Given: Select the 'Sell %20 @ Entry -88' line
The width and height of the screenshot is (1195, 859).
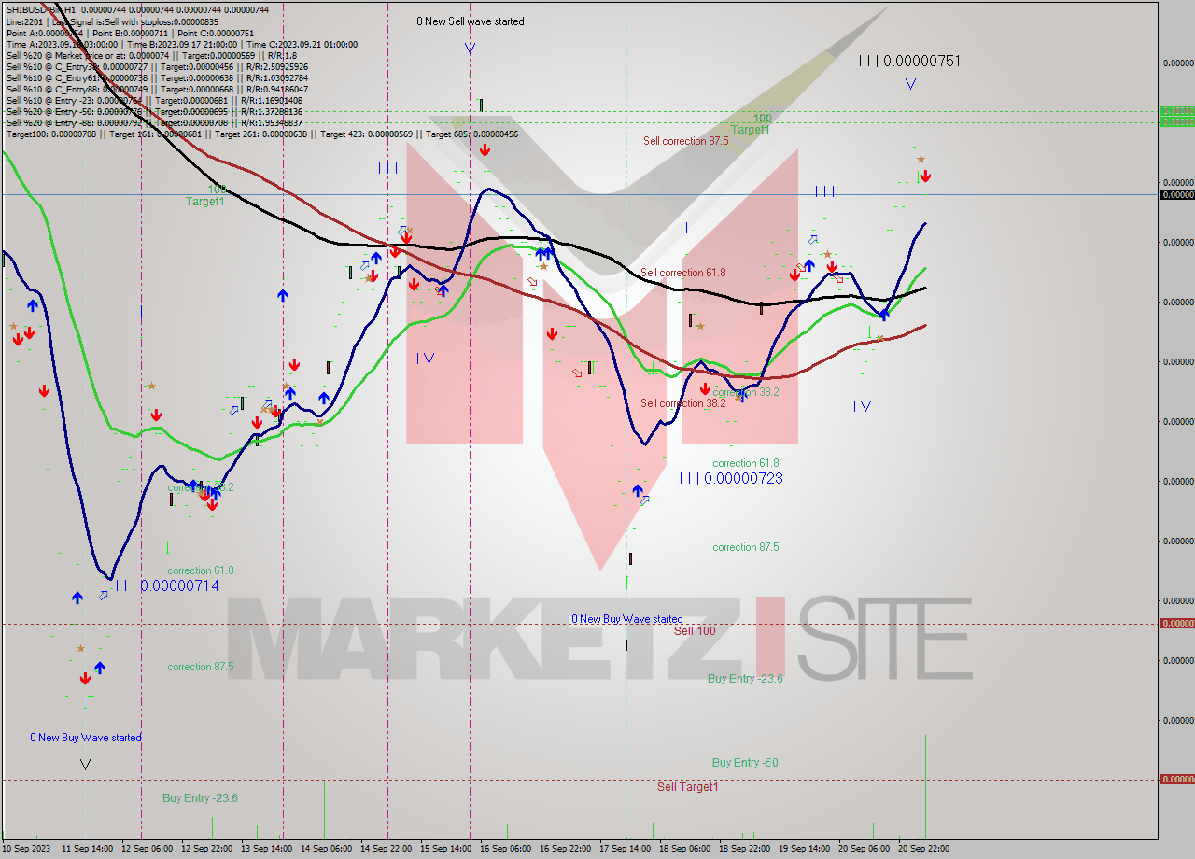Looking at the screenshot, I should pos(154,122).
